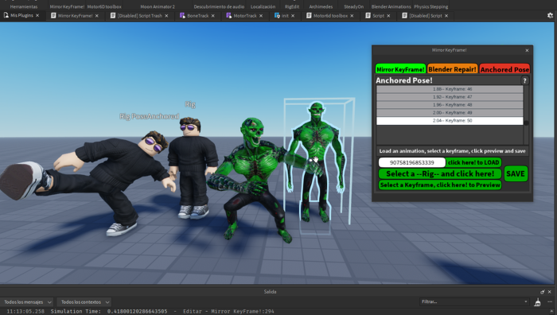Click the Localización toolbar section

pyautogui.click(x=263, y=6)
